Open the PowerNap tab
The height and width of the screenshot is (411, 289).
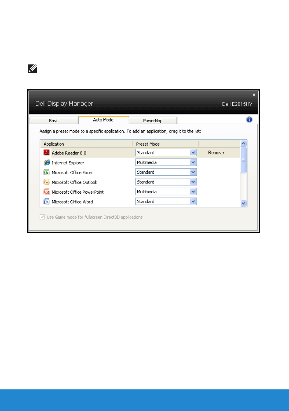153,120
